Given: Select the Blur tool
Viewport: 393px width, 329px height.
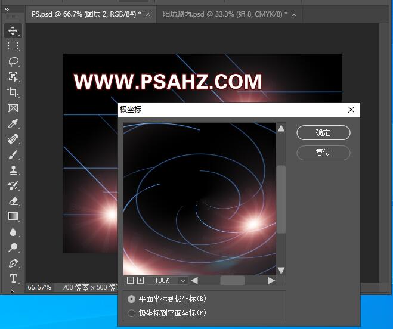Looking at the screenshot, I should click(x=13, y=232).
